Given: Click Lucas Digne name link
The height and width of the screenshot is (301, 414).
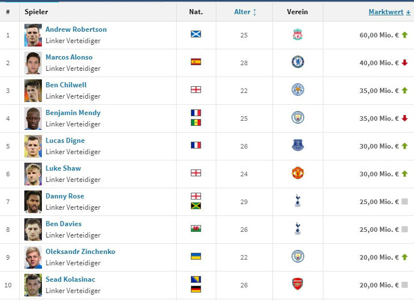Looking at the screenshot, I should point(65,141).
